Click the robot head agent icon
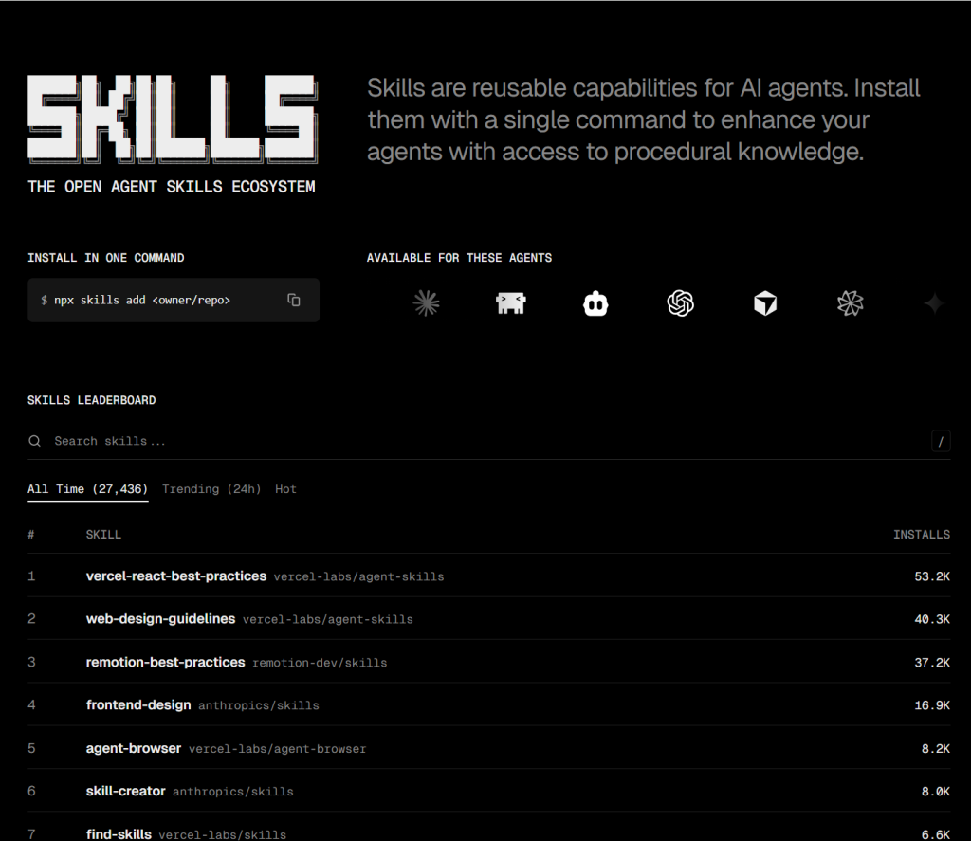 point(595,303)
